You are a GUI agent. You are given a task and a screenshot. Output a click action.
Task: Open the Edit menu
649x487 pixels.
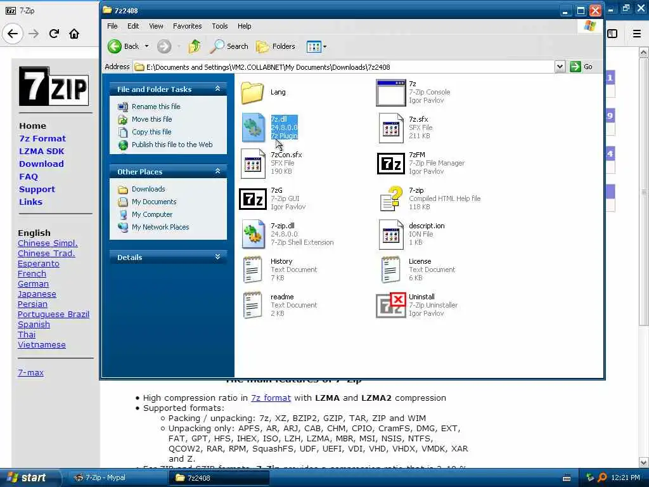pyautogui.click(x=133, y=26)
